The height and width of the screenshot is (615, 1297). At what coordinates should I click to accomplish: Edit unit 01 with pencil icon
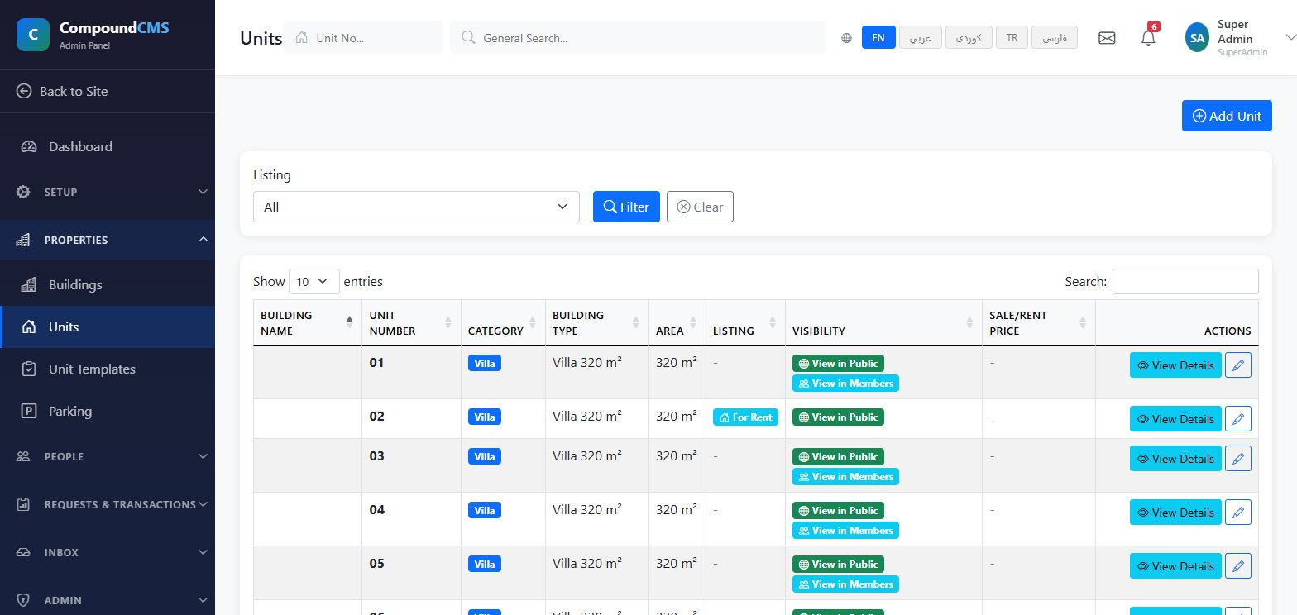point(1238,365)
